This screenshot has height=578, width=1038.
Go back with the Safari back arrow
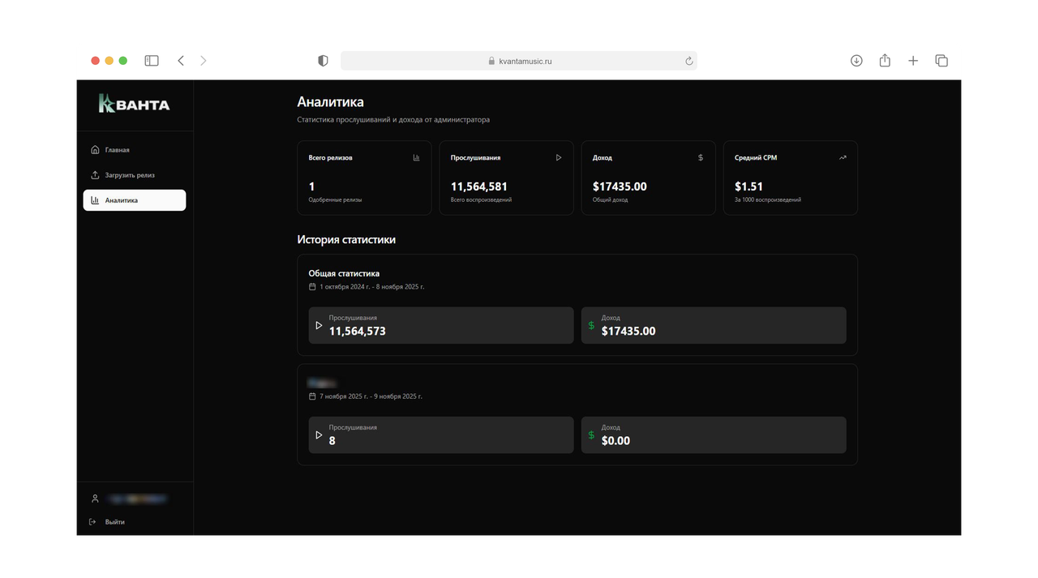tap(181, 61)
